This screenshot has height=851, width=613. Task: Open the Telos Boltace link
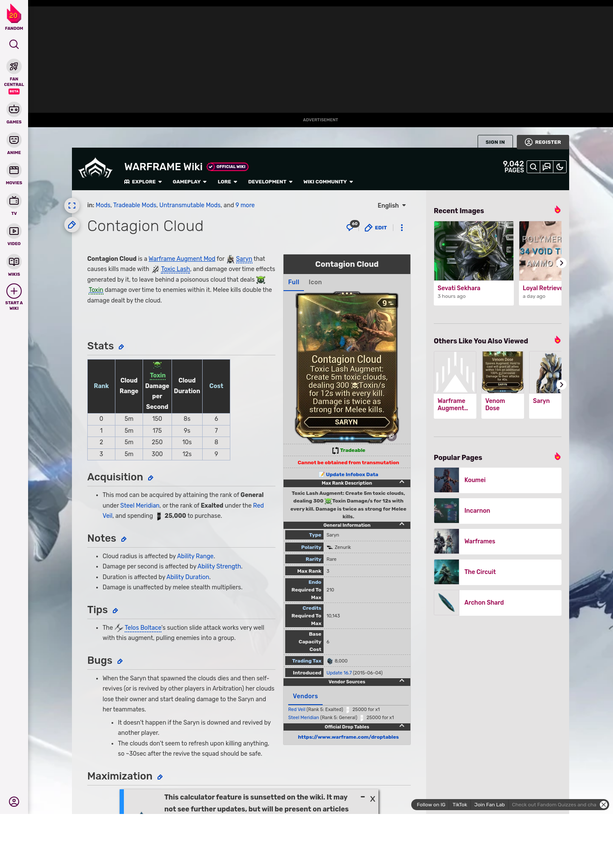143,628
